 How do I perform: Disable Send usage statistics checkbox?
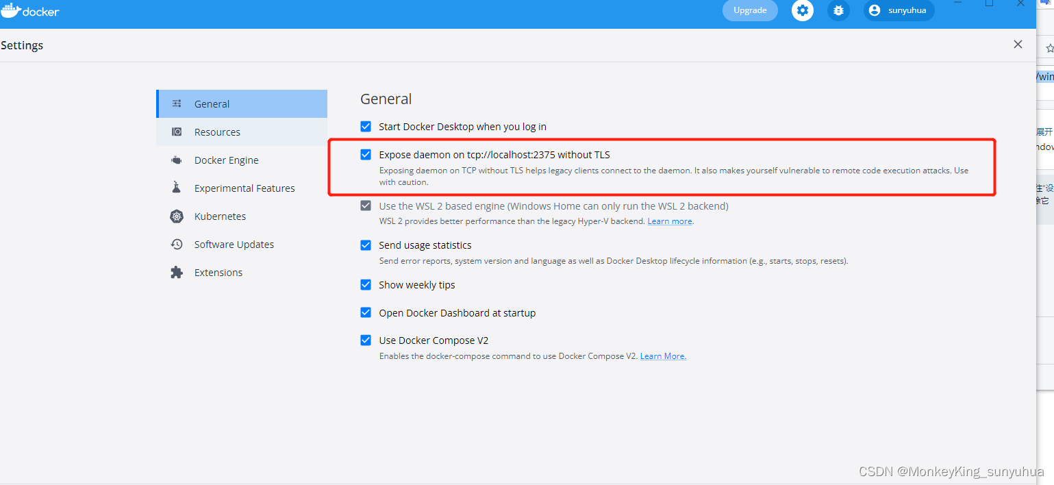click(x=366, y=245)
